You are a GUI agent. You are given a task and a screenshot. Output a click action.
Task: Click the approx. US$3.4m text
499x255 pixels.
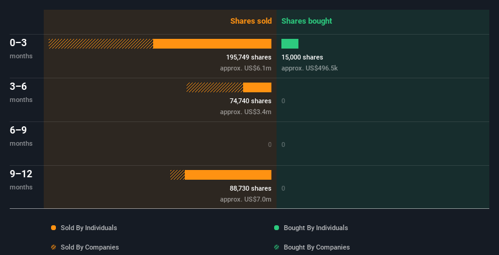(246, 112)
